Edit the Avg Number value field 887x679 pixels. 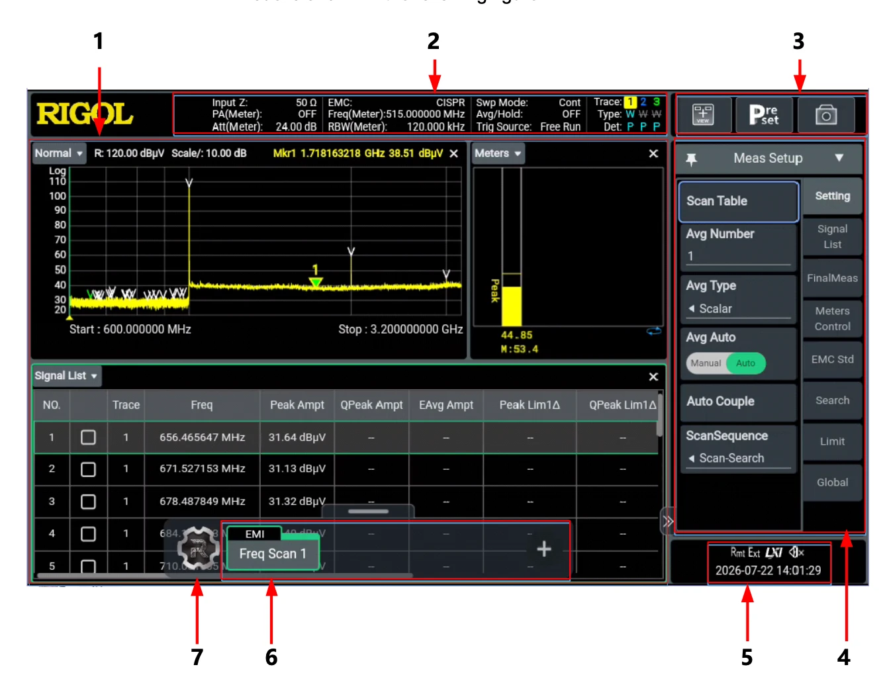pyautogui.click(x=739, y=256)
